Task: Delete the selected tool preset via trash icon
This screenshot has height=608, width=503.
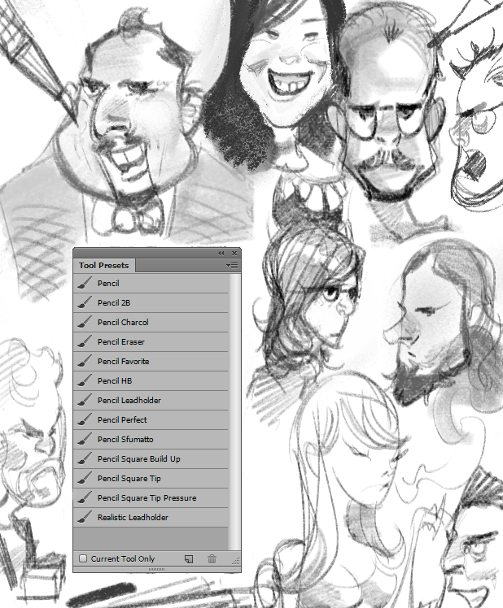Action: point(212,558)
